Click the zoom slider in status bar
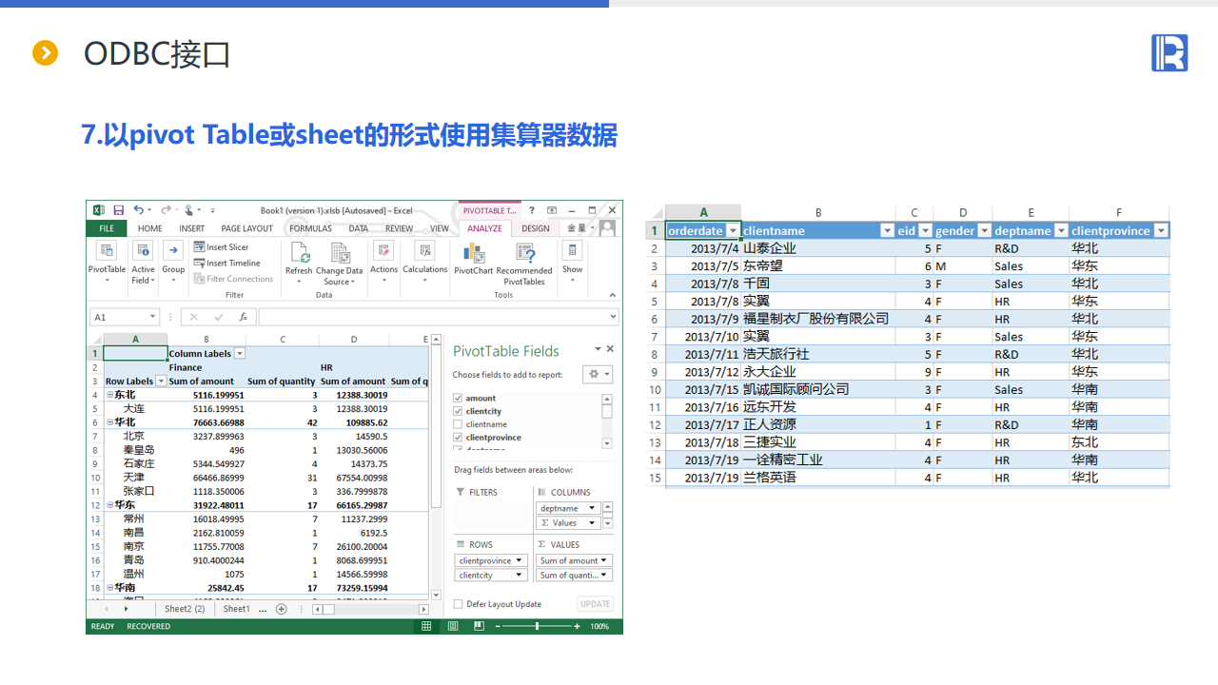The width and height of the screenshot is (1218, 685). pos(538,626)
